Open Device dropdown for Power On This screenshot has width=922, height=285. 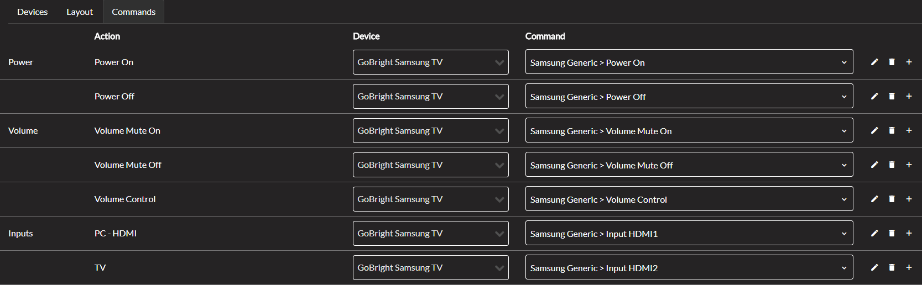(430, 62)
